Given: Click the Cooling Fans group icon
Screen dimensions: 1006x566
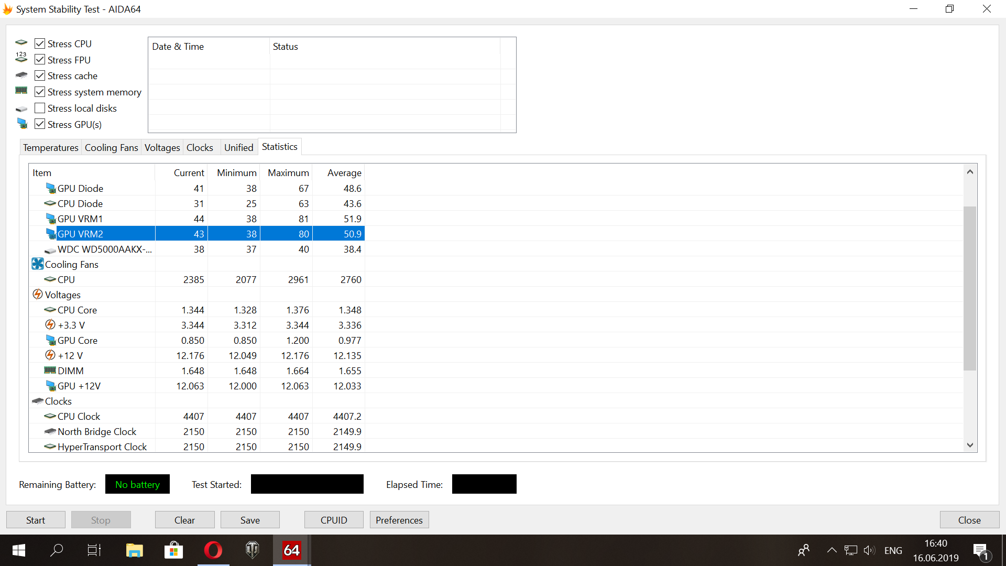Looking at the screenshot, I should point(37,264).
